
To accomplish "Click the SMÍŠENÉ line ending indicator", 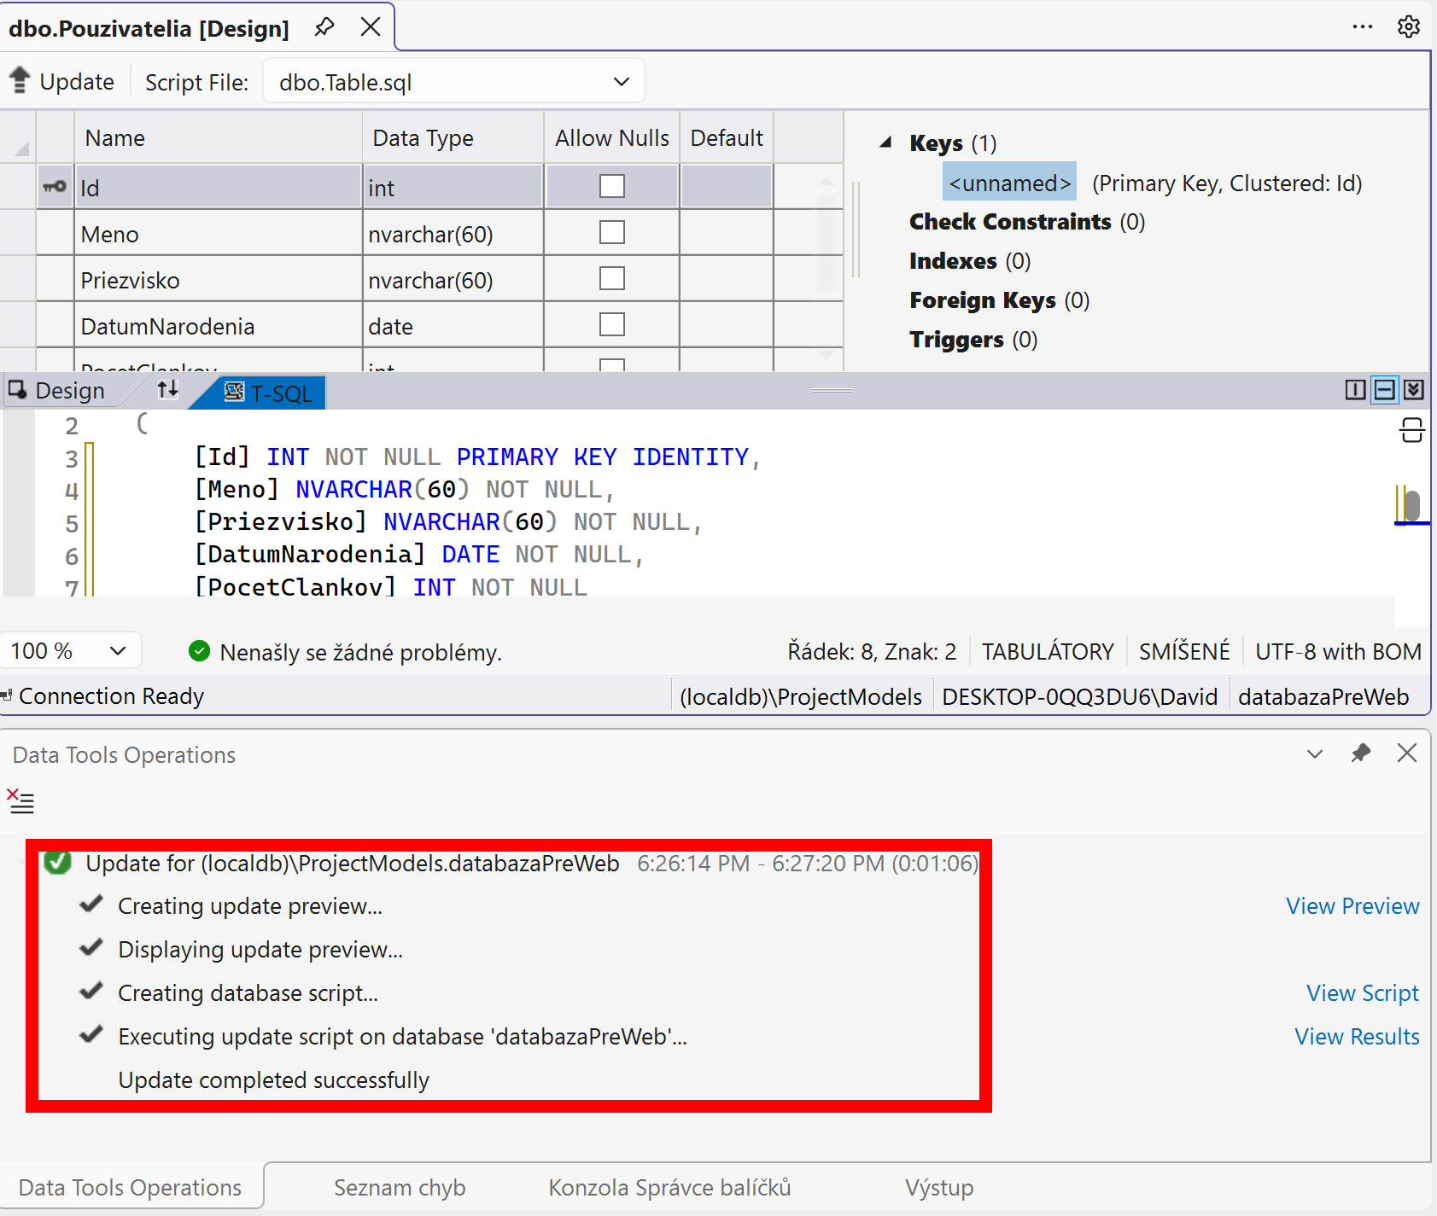I will coord(1184,652).
